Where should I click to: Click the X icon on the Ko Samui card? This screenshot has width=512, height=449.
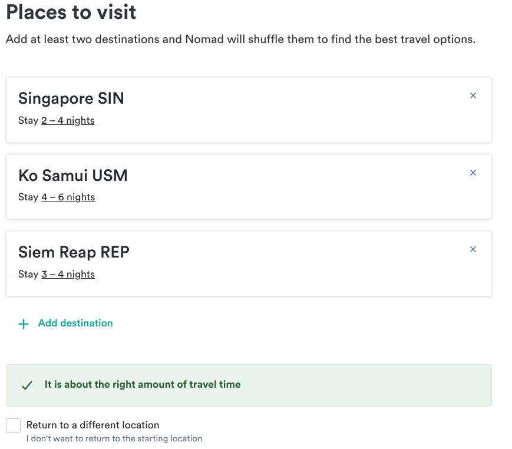(x=473, y=172)
